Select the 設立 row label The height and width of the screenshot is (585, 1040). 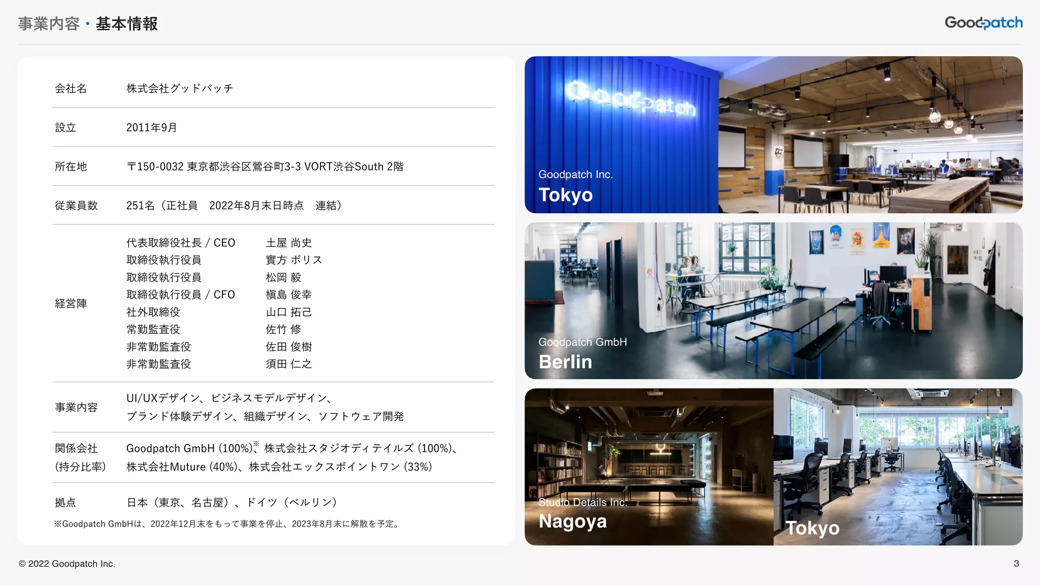(x=66, y=127)
